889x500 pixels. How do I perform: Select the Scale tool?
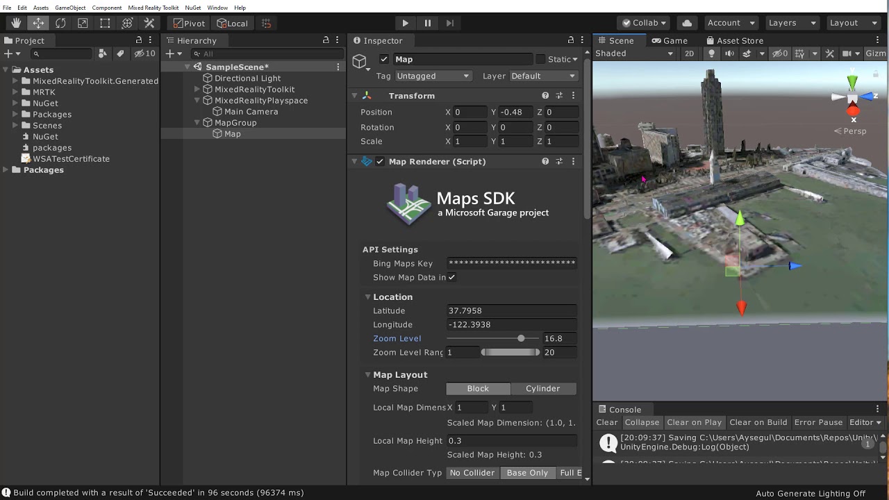click(83, 23)
